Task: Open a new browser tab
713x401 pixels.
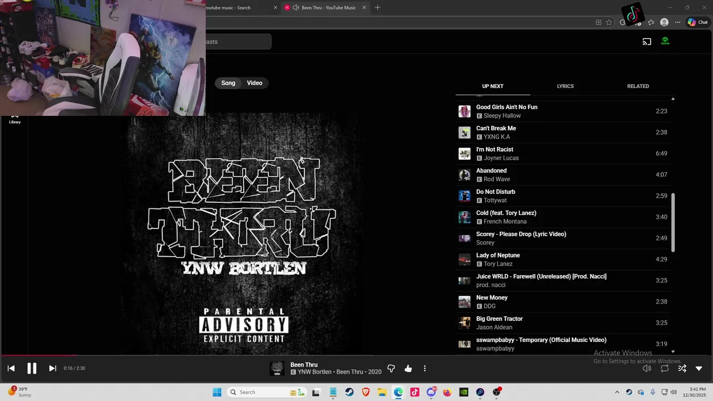Action: point(378,7)
